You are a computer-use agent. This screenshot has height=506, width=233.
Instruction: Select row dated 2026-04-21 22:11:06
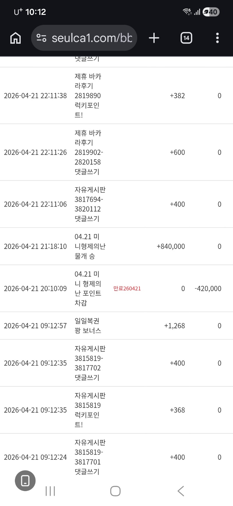tap(35, 204)
